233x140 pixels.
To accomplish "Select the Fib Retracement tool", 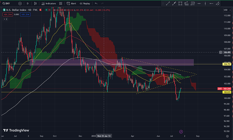I will (x=186, y=3).
